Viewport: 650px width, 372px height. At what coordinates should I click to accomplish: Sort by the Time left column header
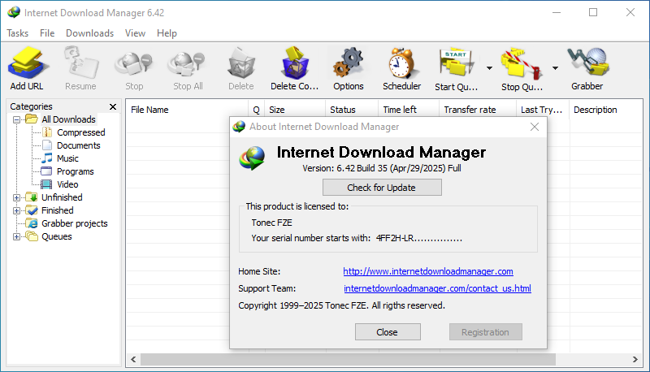(409, 110)
